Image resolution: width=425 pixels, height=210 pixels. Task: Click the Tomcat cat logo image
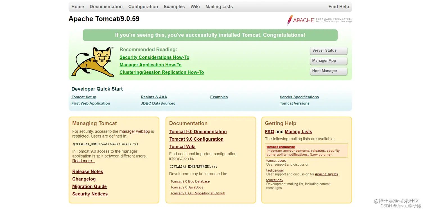point(93,61)
